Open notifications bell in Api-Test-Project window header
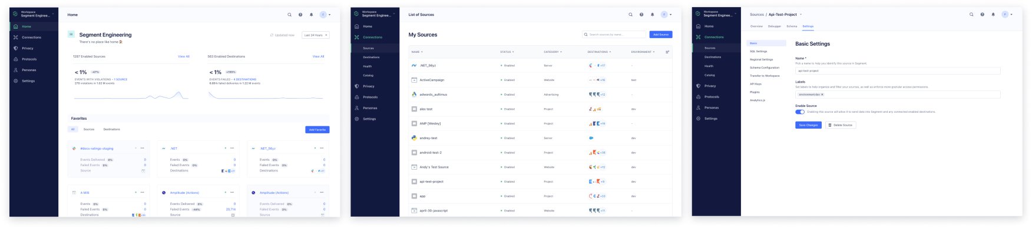Screen dimensions: 1032x229 click(993, 15)
